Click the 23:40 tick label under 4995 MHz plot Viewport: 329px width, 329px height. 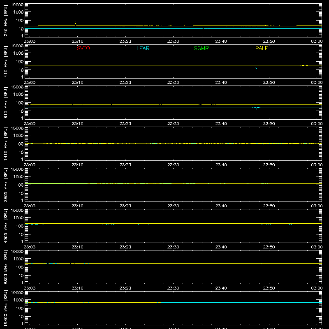tap(221, 247)
